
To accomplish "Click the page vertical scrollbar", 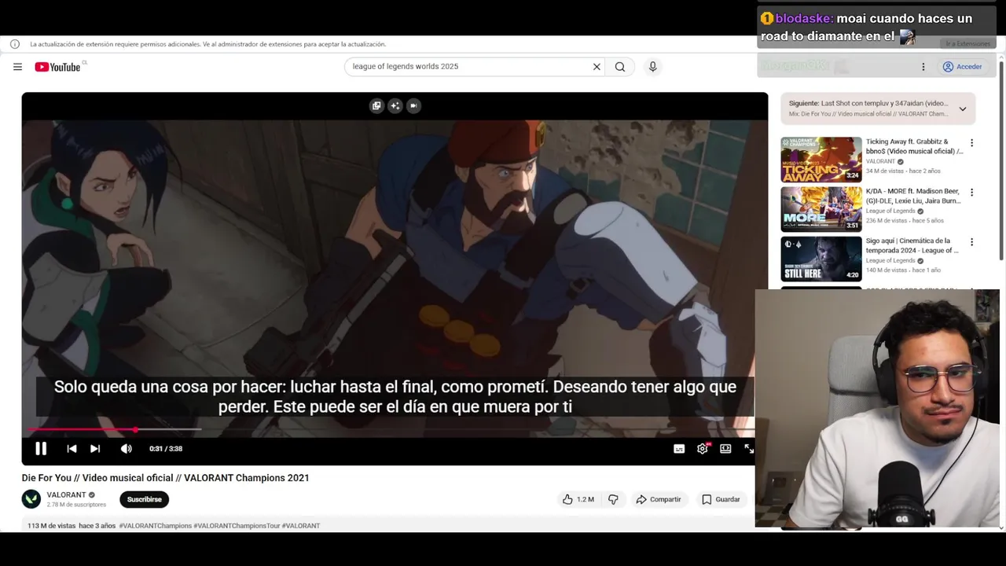I will [x=1001, y=161].
